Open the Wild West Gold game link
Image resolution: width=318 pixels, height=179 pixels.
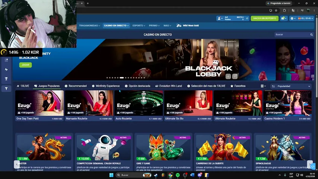pyautogui.click(x=188, y=26)
